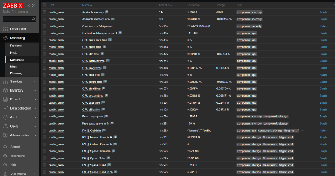335x176 pixels.
Task: Sort by Name column header
Action: click(86, 5)
